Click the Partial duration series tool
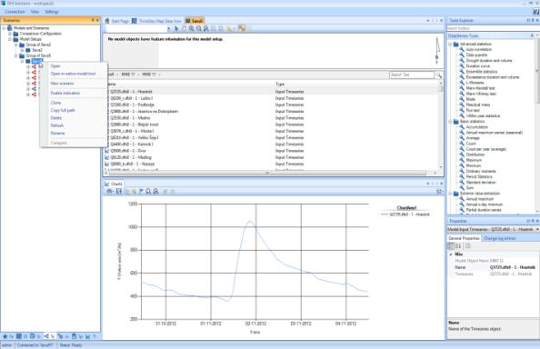The image size is (540, 349). 484,210
